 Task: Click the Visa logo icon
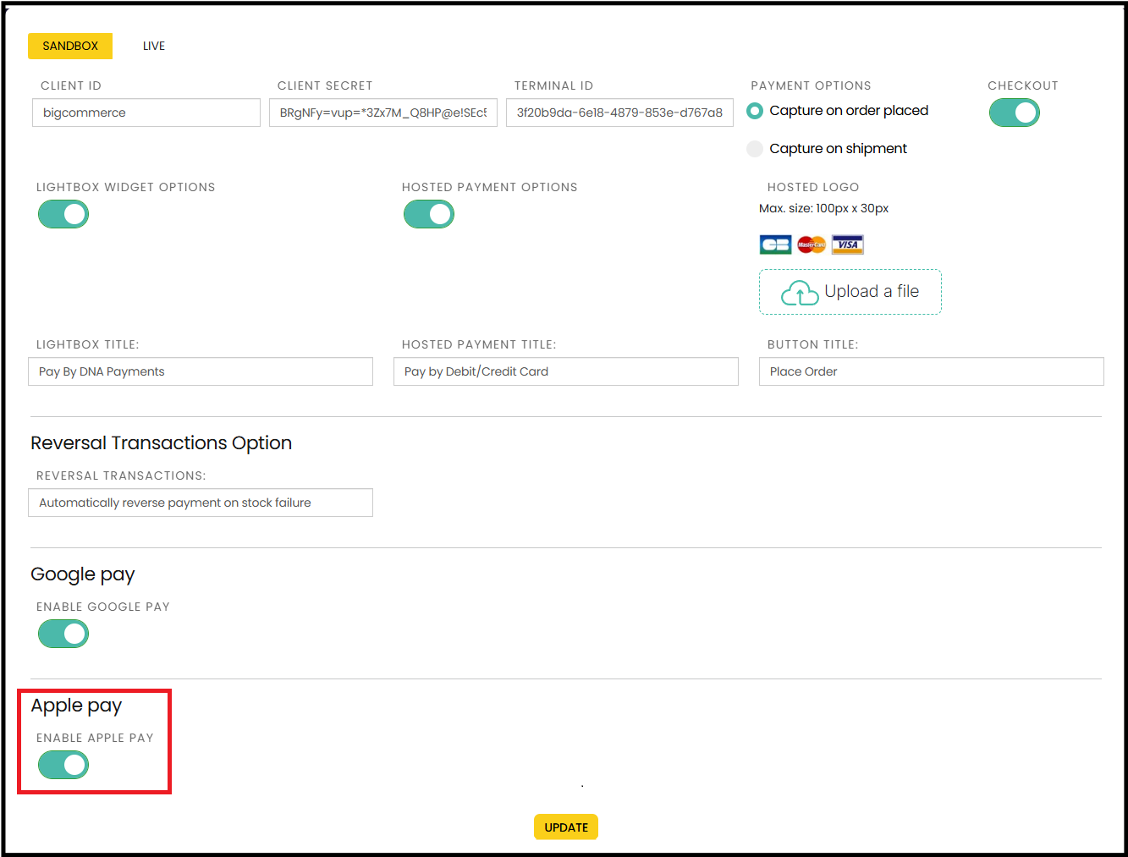(x=847, y=245)
